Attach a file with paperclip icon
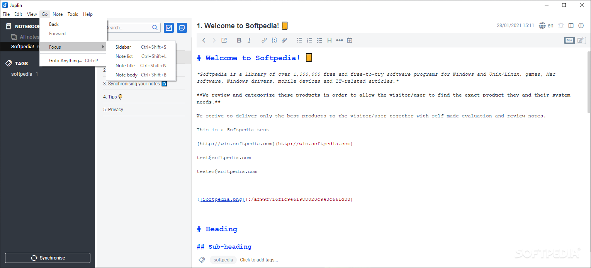591x268 pixels. [x=284, y=40]
